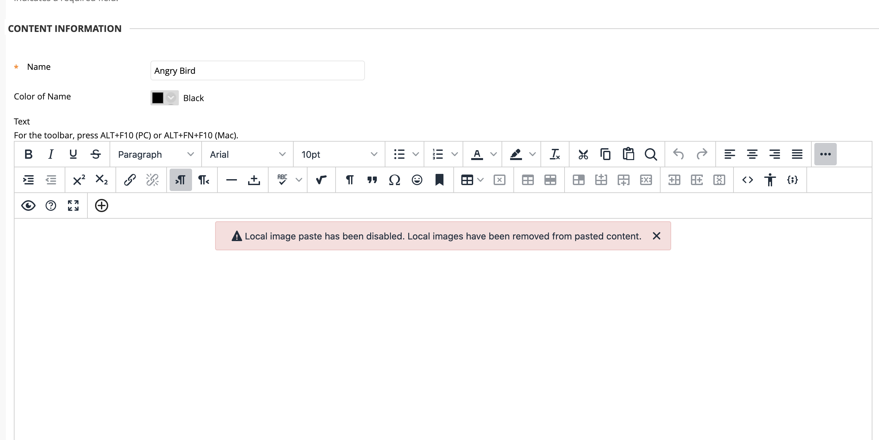Viewport: 879px width, 440px height.
Task: Open text color picker arrow
Action: [x=493, y=154]
